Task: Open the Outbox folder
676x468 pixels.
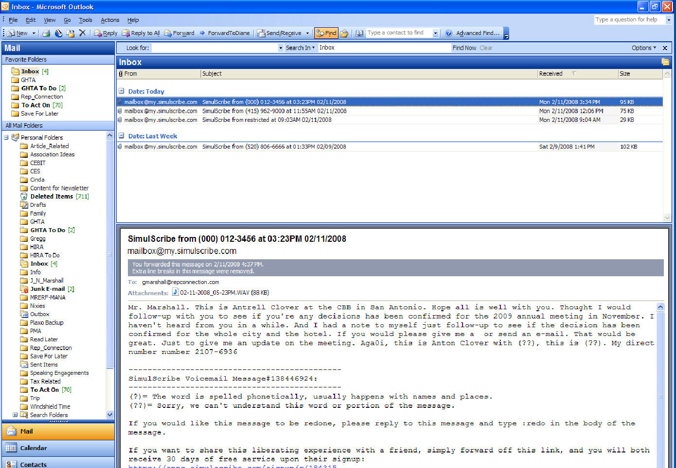Action: (x=35, y=314)
